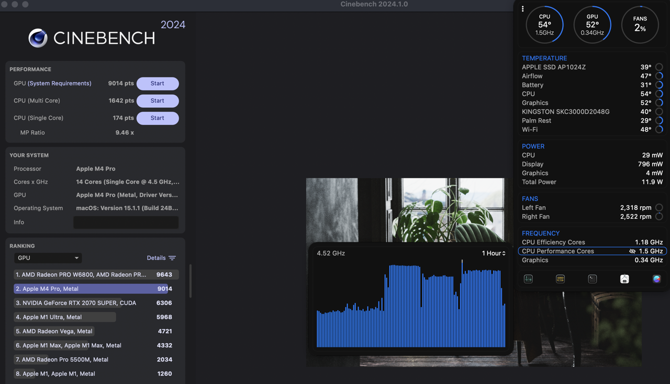Click the MP Ratio 9.46 x value
670x384 pixels.
(125, 133)
